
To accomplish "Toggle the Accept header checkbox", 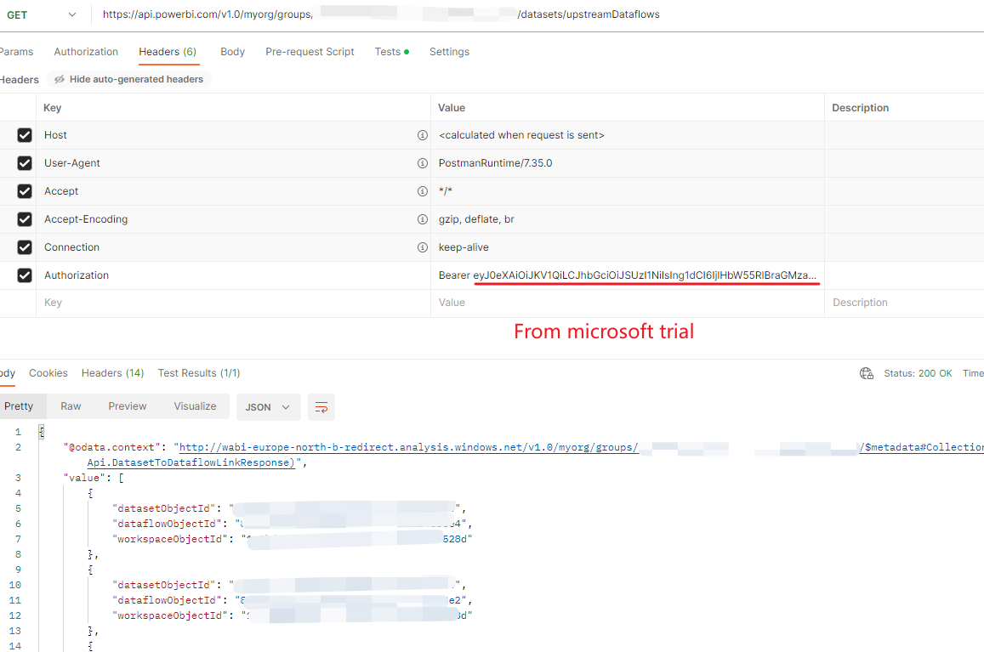I will coord(25,190).
